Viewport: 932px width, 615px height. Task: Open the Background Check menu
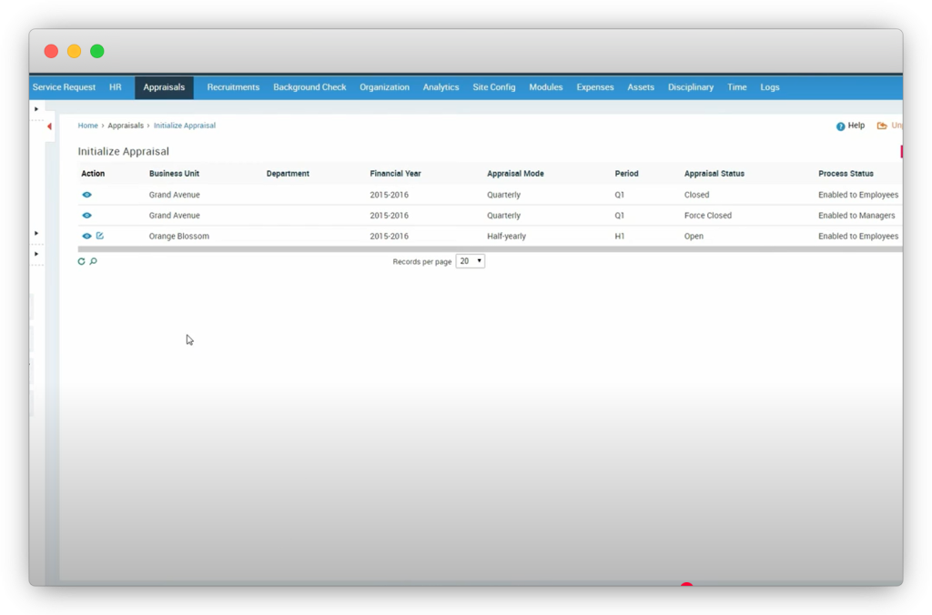click(x=309, y=87)
